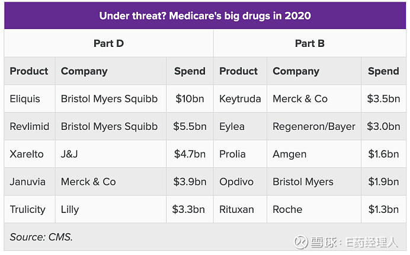Select the Part D column group header
This screenshot has height=255, width=410.
[108, 43]
